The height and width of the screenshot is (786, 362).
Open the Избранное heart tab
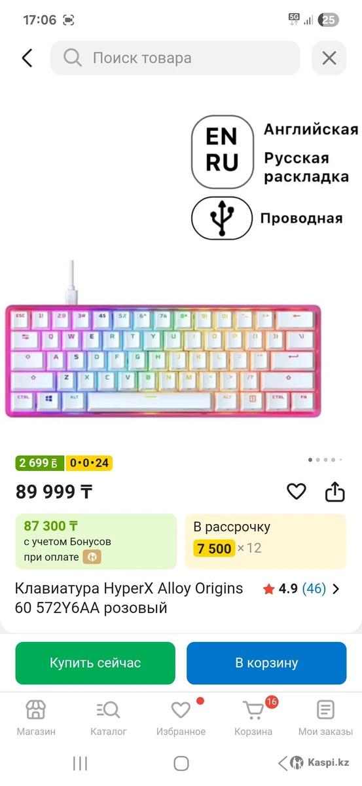click(x=181, y=718)
